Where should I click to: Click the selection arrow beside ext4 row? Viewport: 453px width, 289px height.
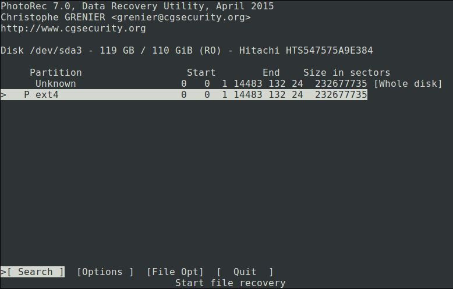pos(3,95)
